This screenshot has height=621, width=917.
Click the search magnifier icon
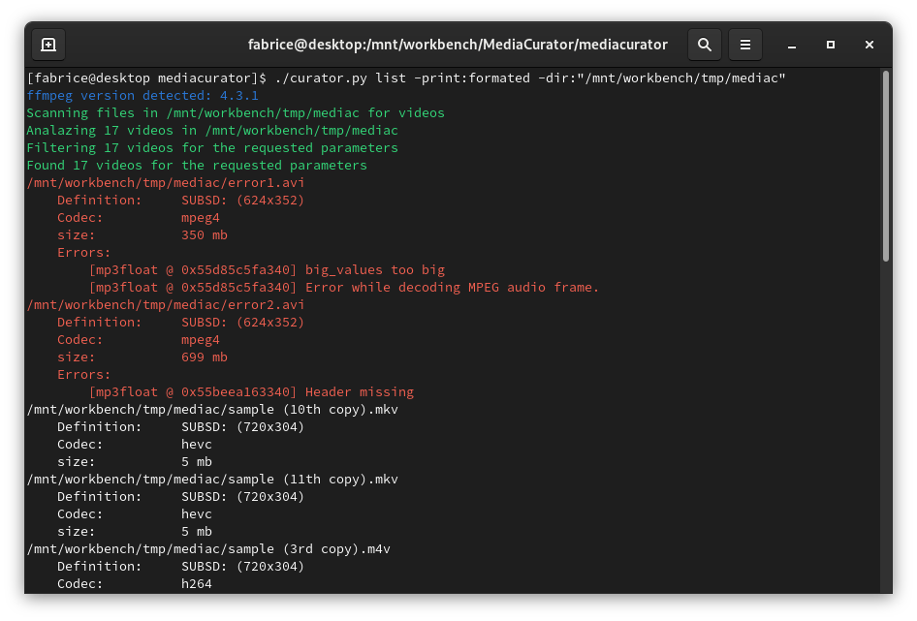[705, 45]
